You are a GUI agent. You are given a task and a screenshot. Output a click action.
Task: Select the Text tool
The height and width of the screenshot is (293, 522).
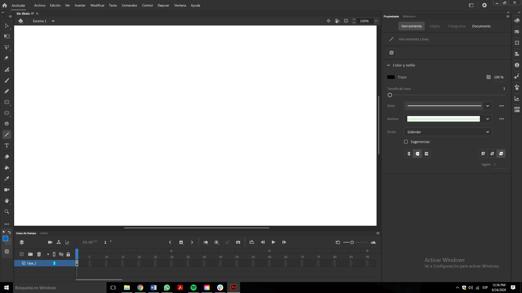pos(7,146)
